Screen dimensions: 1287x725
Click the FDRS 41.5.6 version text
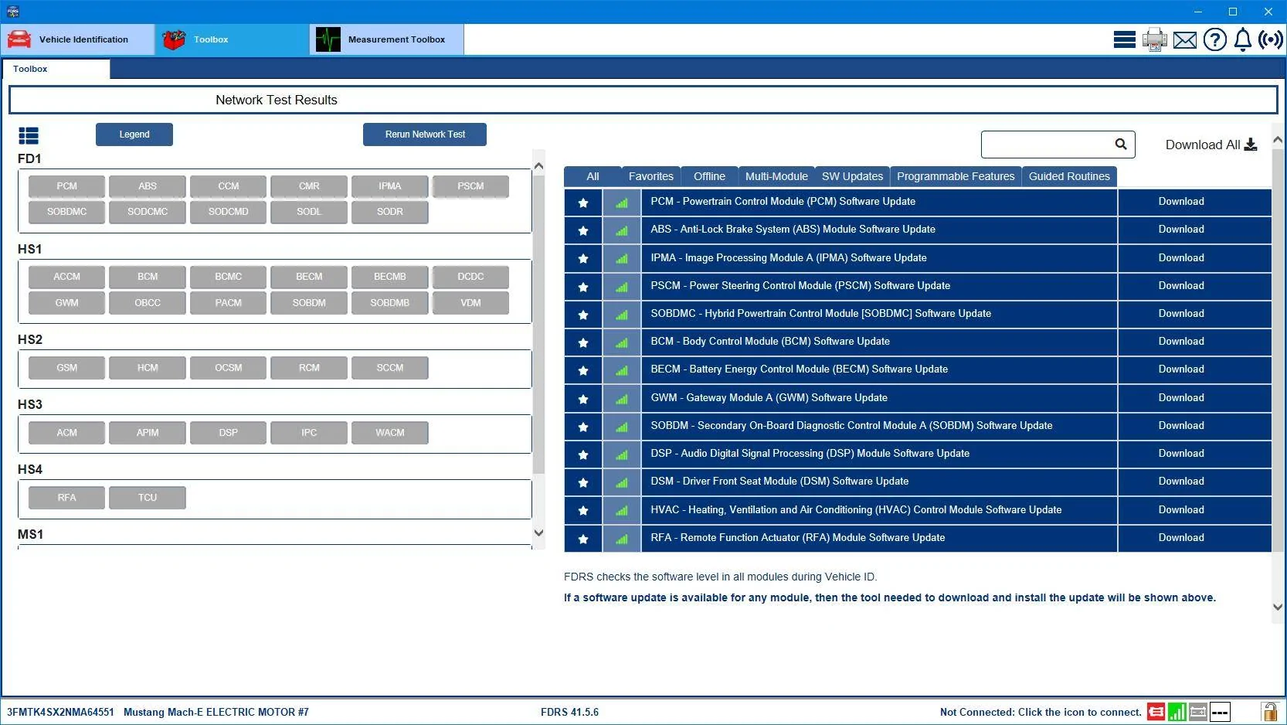coord(569,713)
